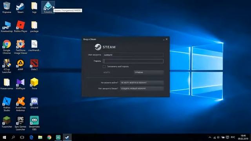Select the AIMP desktop shortcut
This screenshot has height=141, width=251.
20,65
